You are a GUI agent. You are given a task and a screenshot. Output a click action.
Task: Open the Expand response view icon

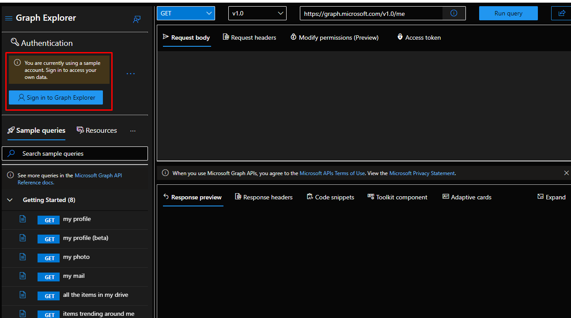point(541,197)
